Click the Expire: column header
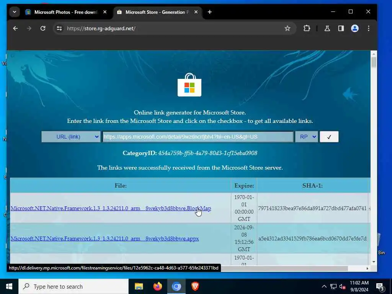Screen dimensions: 392x294 point(244,186)
